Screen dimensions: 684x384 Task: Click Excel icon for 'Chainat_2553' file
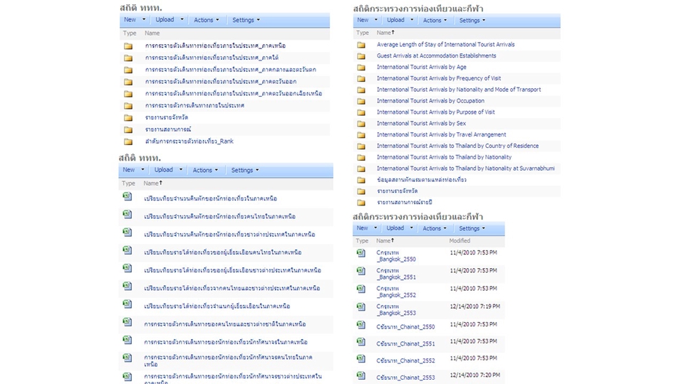(361, 375)
